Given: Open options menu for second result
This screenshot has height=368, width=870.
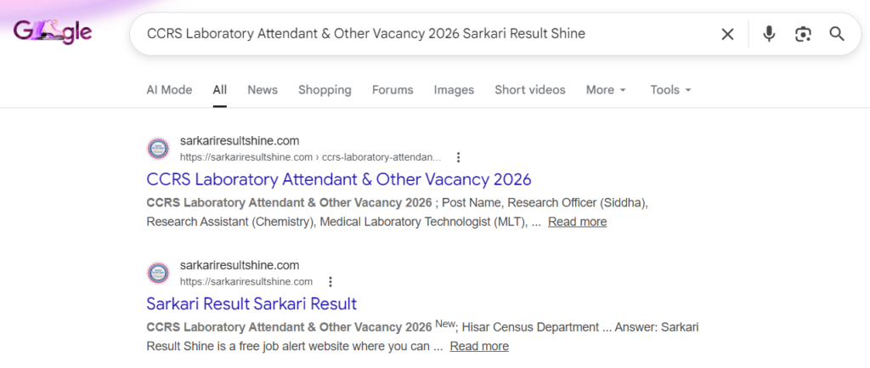Looking at the screenshot, I should point(330,281).
